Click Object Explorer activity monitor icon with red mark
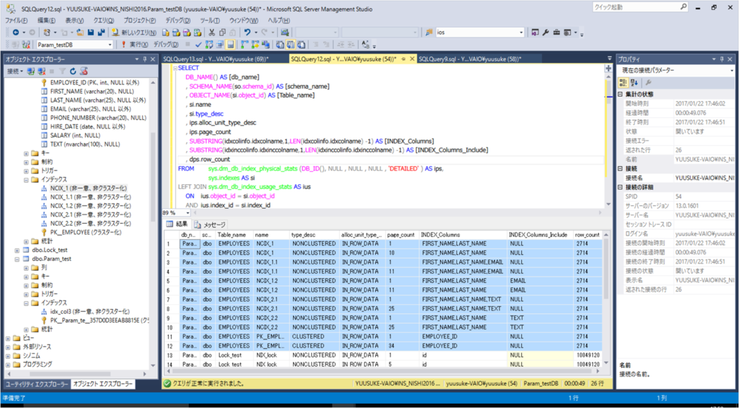The width and height of the screenshot is (739, 408). click(x=84, y=71)
